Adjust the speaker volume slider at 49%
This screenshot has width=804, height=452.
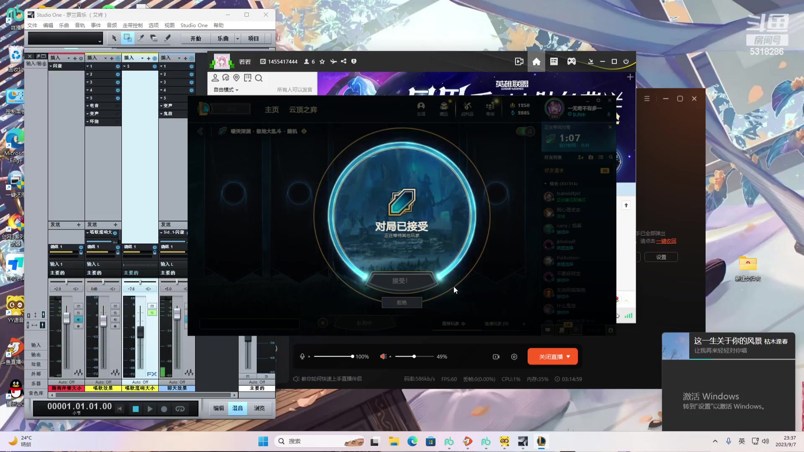tap(414, 357)
